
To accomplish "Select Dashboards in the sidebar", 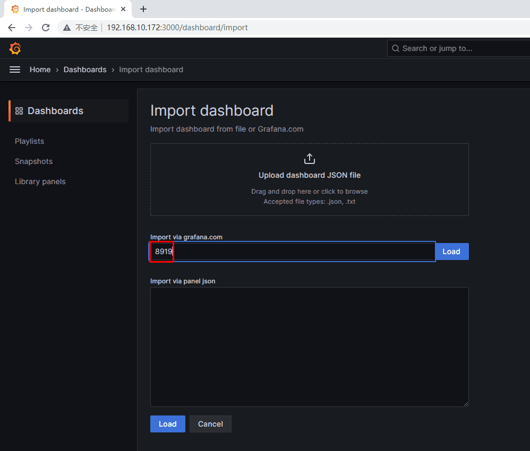I will [x=69, y=111].
